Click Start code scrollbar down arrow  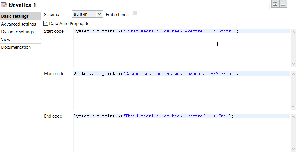tap(293, 64)
